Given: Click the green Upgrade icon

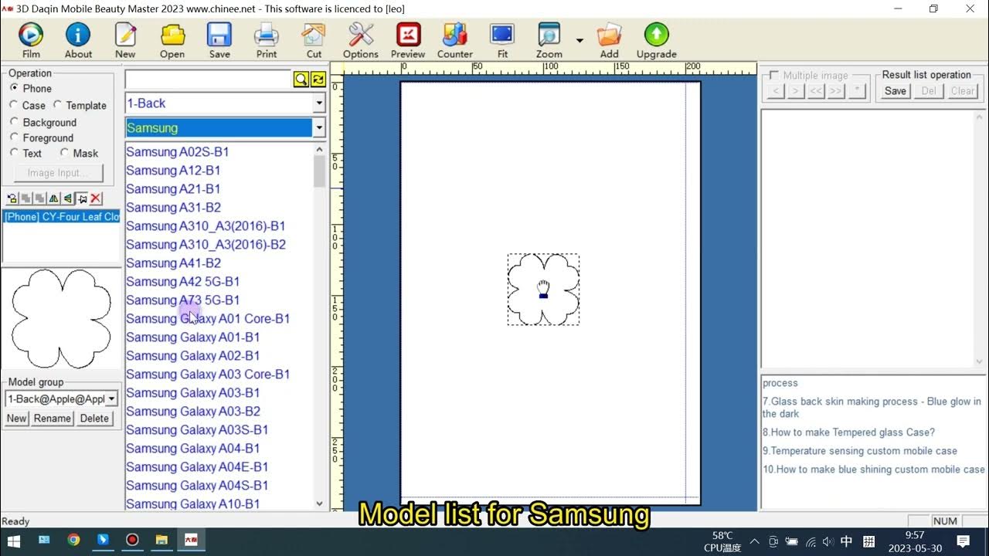Looking at the screenshot, I should 657,35.
